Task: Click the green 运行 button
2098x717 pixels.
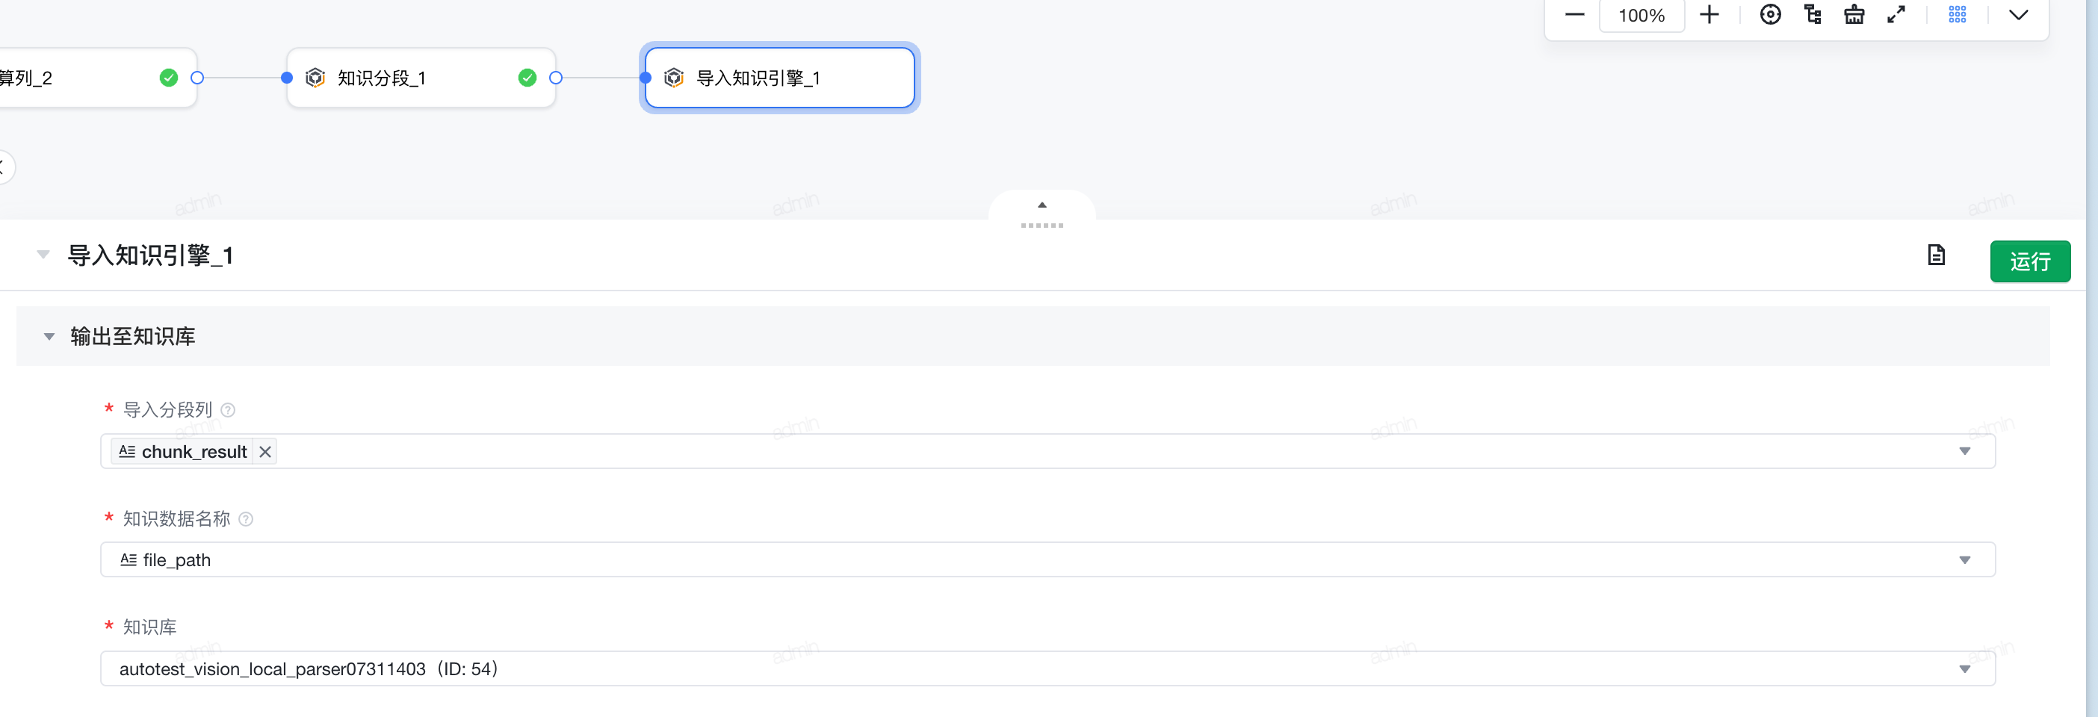Action: [2029, 261]
